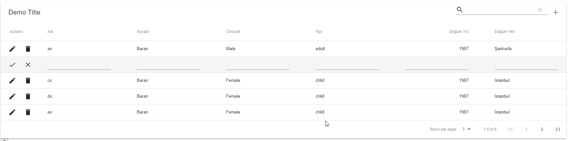This screenshot has width=568, height=141.
Task: Click the Doğum Yeri input in editing row
Action: point(526,65)
